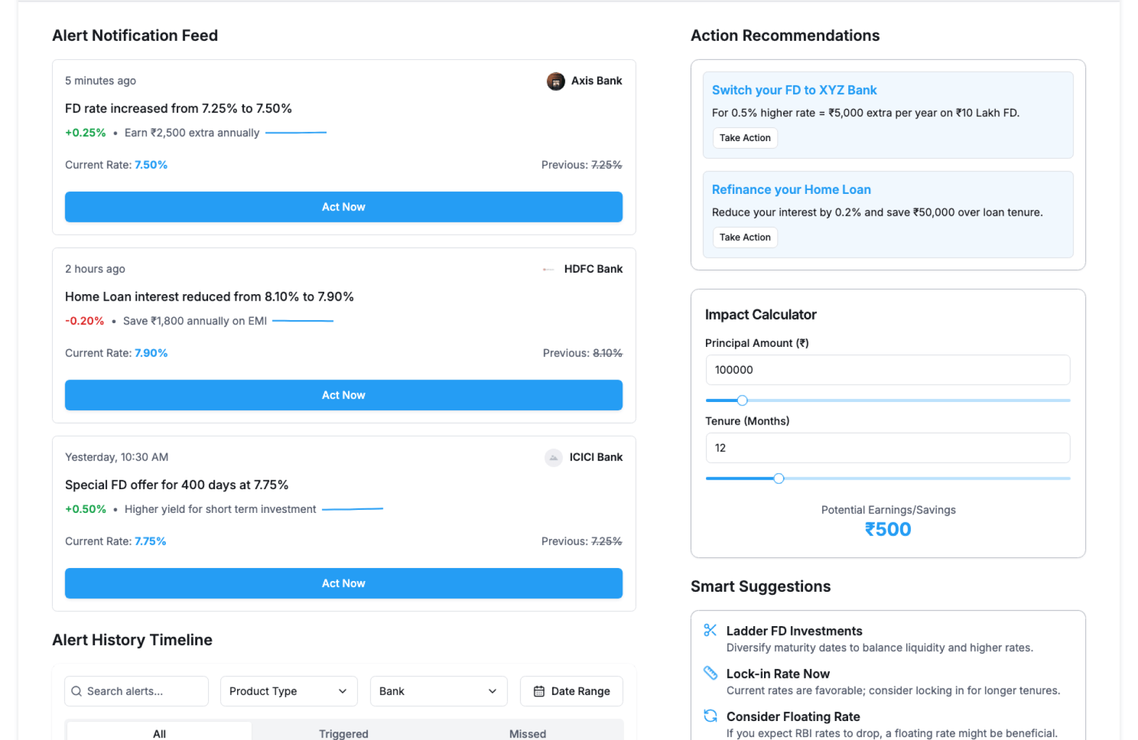
Task: Click the tag icon beside Lock-in Rate Now
Action: [709, 673]
